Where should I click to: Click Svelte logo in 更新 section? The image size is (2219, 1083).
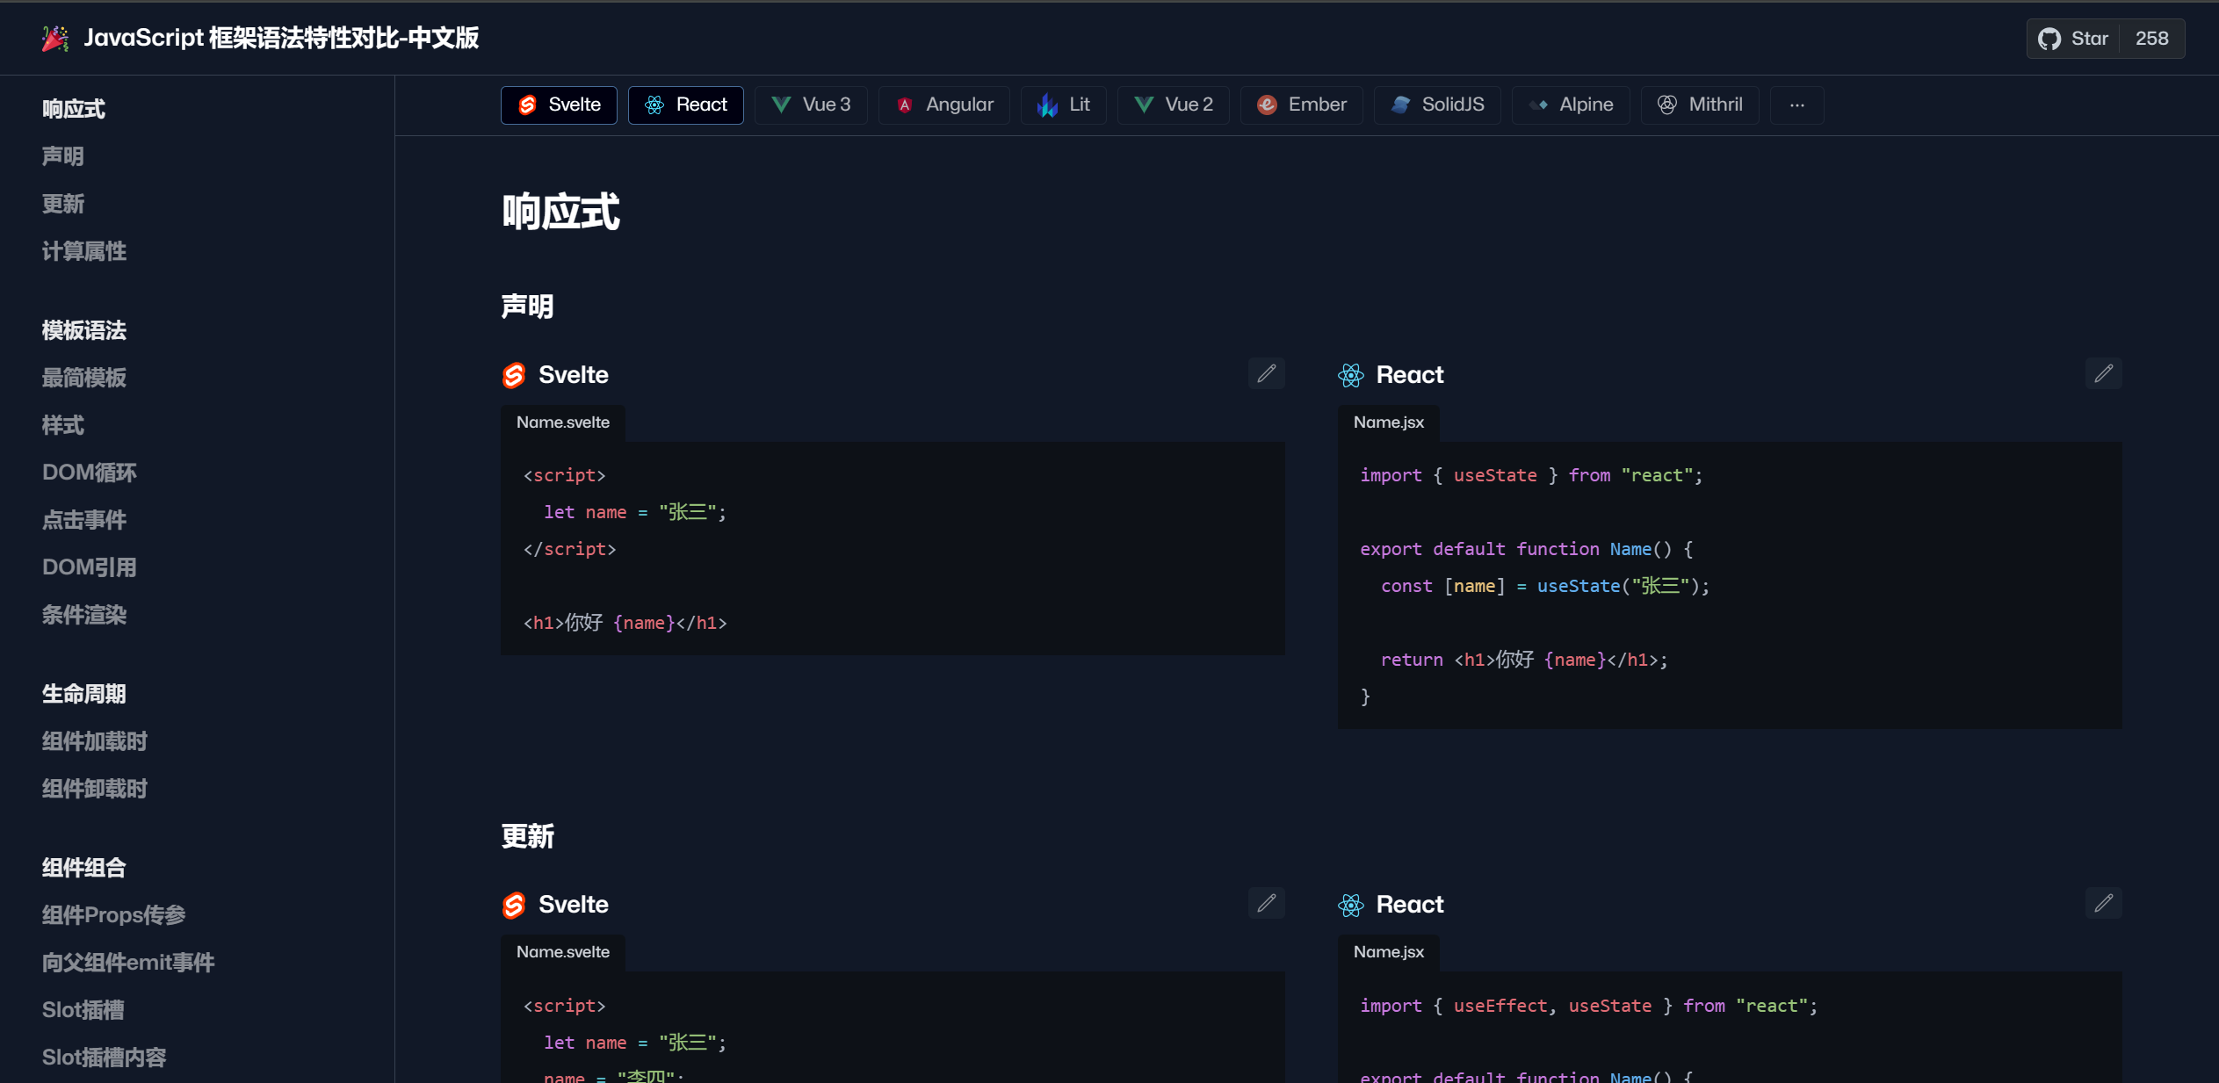click(x=514, y=905)
